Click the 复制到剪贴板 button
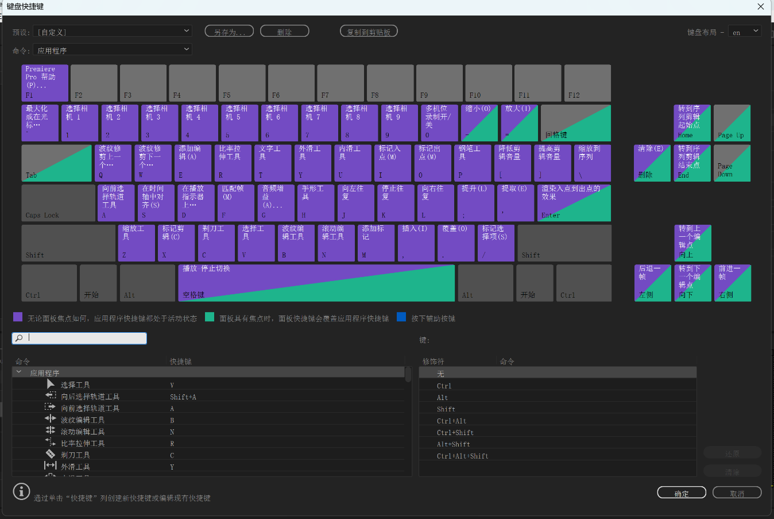Viewport: 774px width, 519px height. point(369,32)
